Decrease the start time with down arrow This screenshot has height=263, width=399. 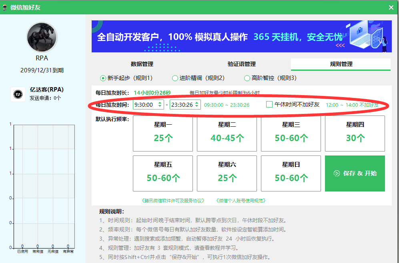click(x=160, y=107)
